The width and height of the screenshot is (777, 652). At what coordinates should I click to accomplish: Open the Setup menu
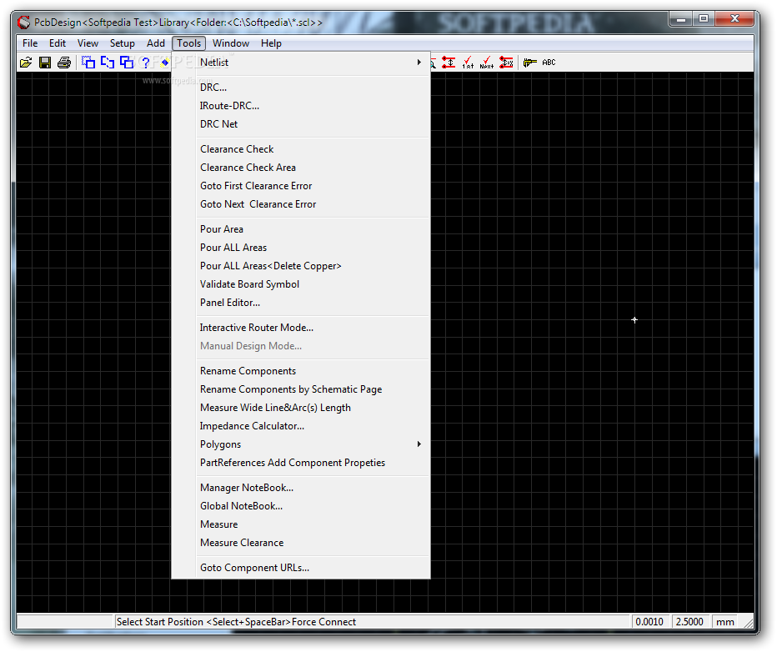point(123,43)
